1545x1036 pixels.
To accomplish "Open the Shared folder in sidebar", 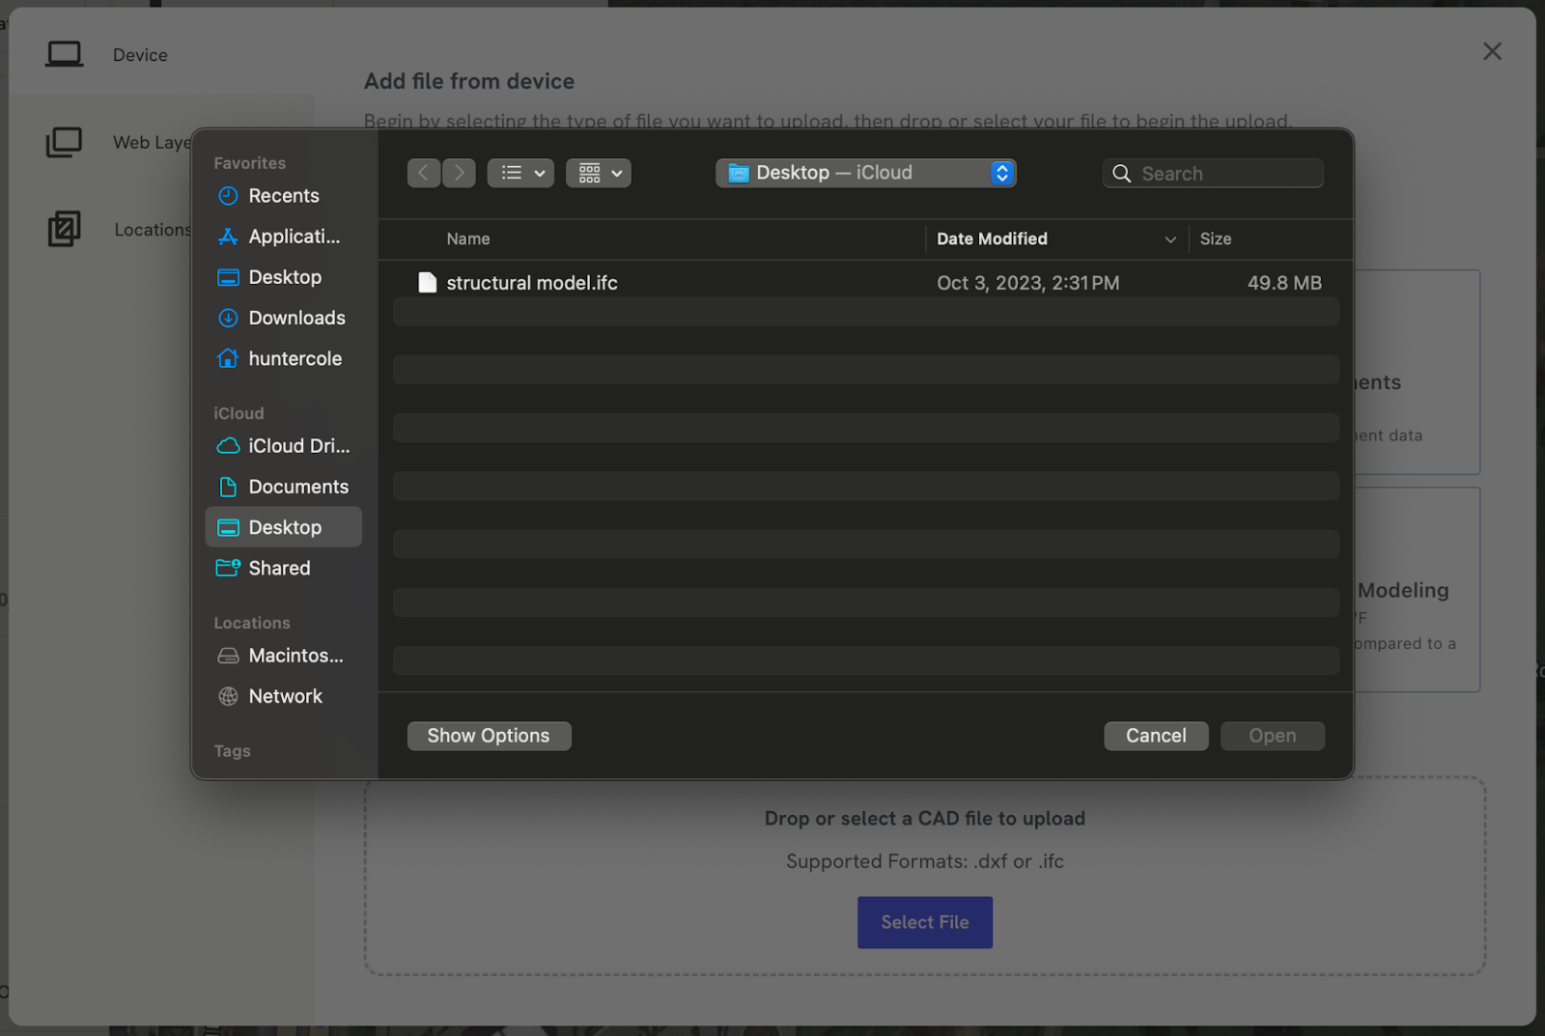I will (x=284, y=568).
